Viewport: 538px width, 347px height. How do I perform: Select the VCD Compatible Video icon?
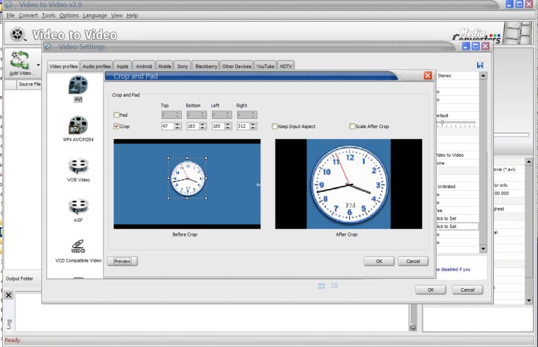[78, 246]
